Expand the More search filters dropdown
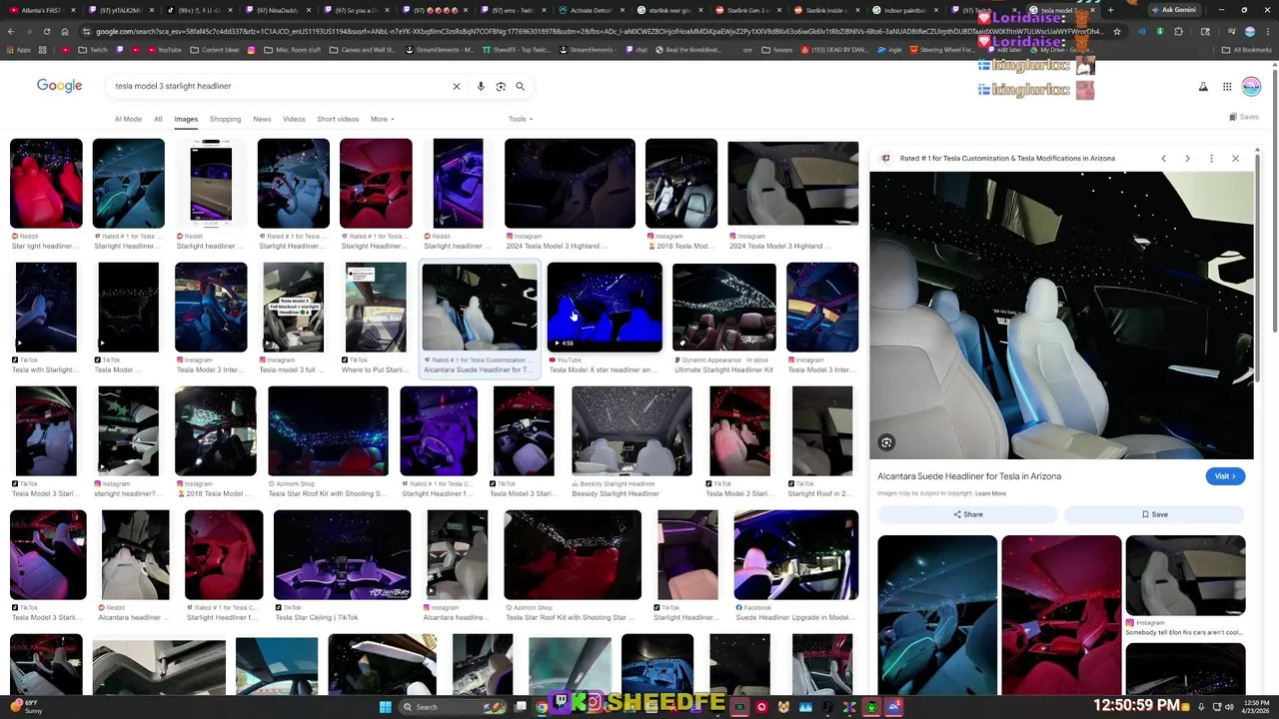This screenshot has width=1279, height=719. pos(383,119)
